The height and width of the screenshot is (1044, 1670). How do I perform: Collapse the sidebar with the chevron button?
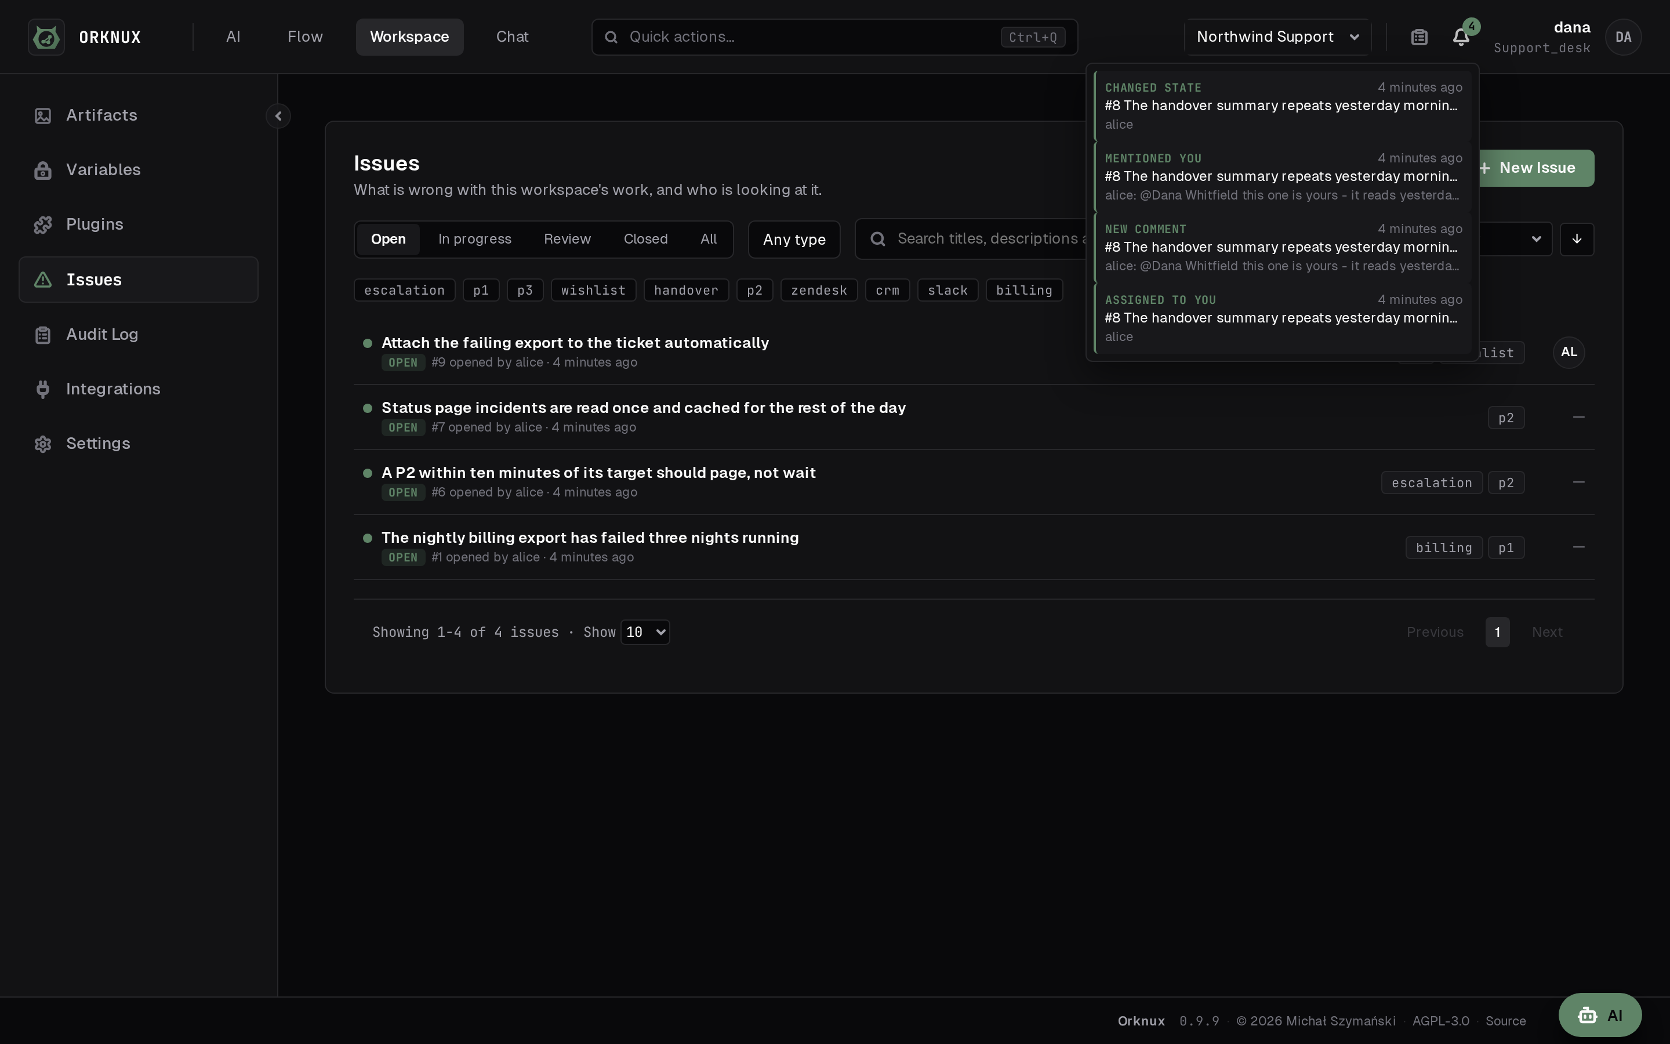[278, 116]
